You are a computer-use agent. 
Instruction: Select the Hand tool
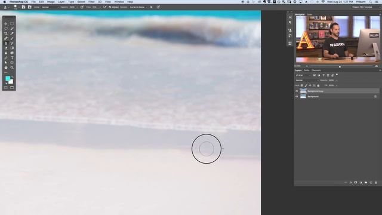(x=6, y=67)
